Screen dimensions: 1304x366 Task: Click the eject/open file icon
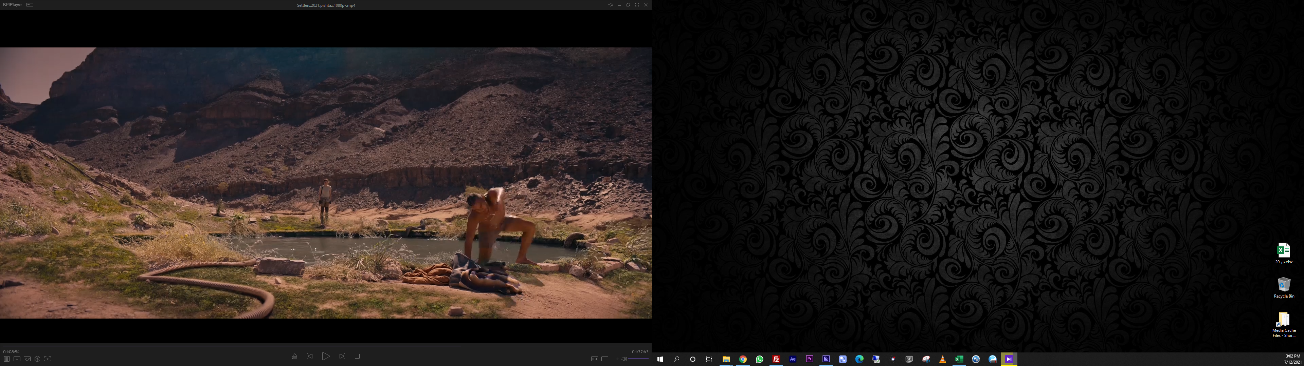(295, 357)
